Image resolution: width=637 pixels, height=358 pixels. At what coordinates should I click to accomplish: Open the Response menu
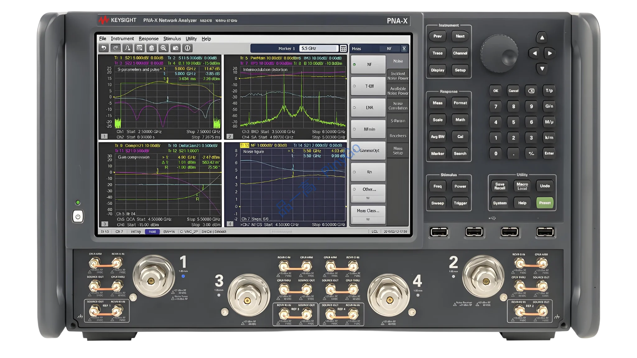point(148,39)
